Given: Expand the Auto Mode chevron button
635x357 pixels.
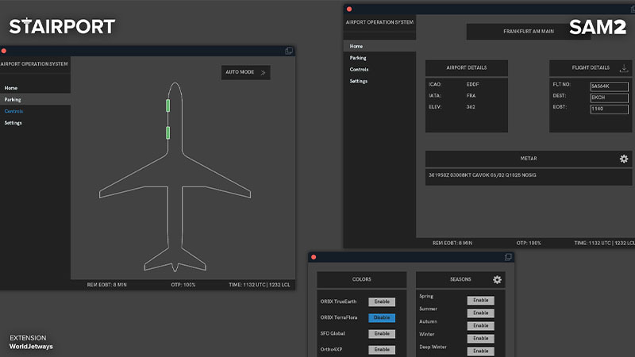Looking at the screenshot, I should click(x=264, y=72).
